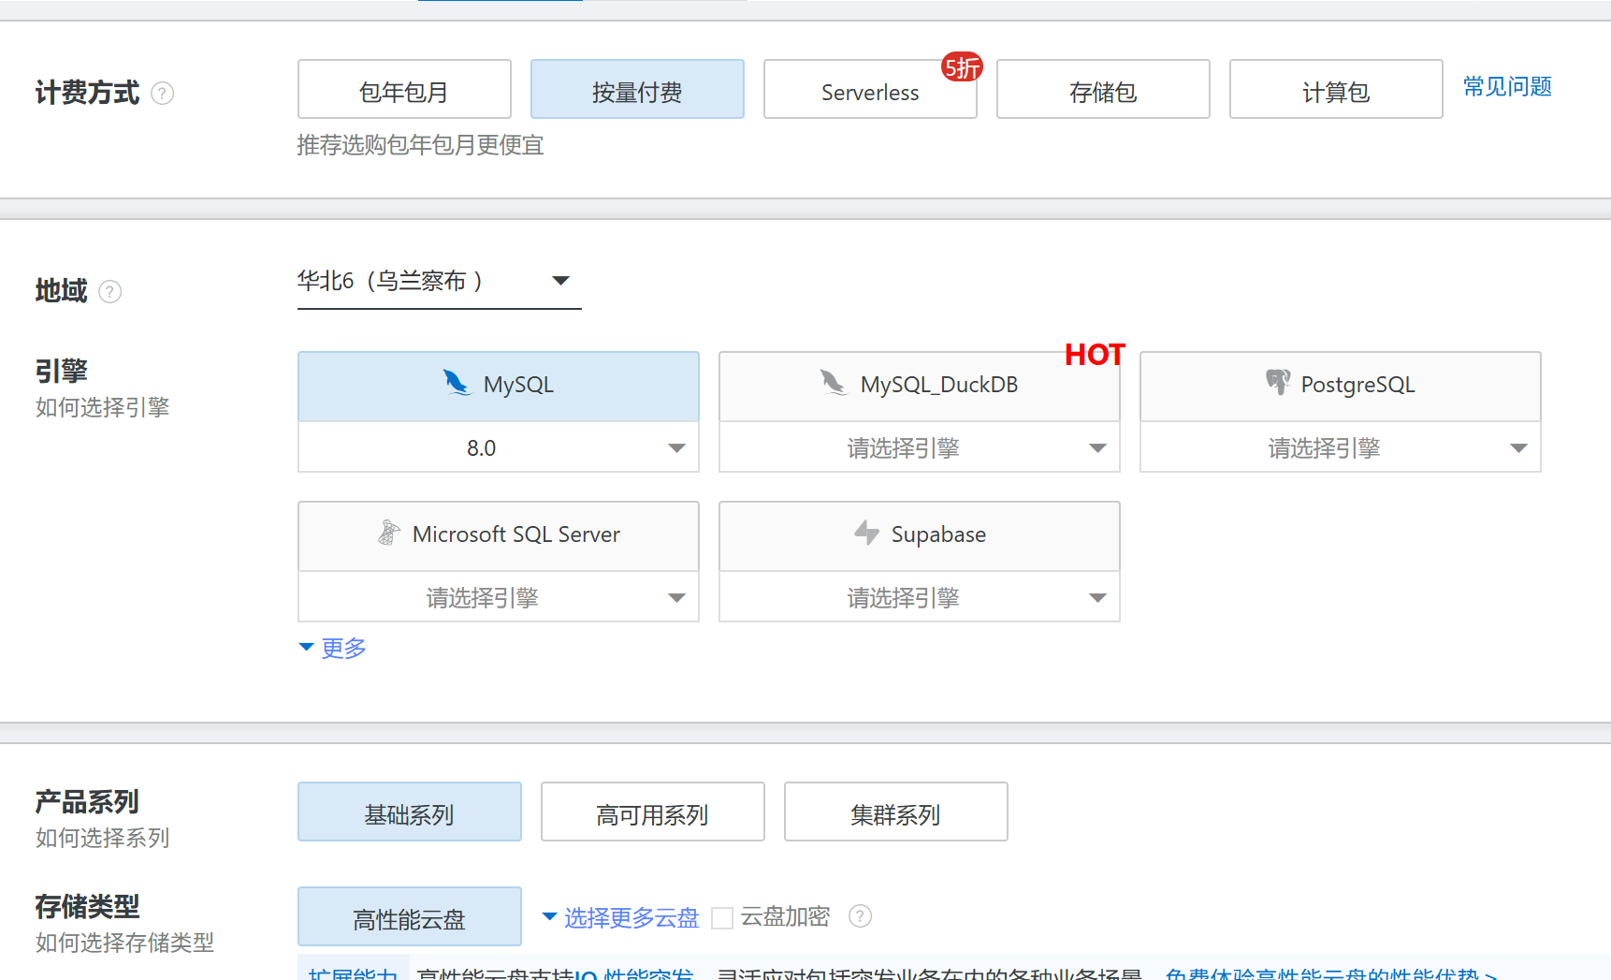Choose 存储包 billing option
Screen dimensions: 1611x980
point(1103,90)
